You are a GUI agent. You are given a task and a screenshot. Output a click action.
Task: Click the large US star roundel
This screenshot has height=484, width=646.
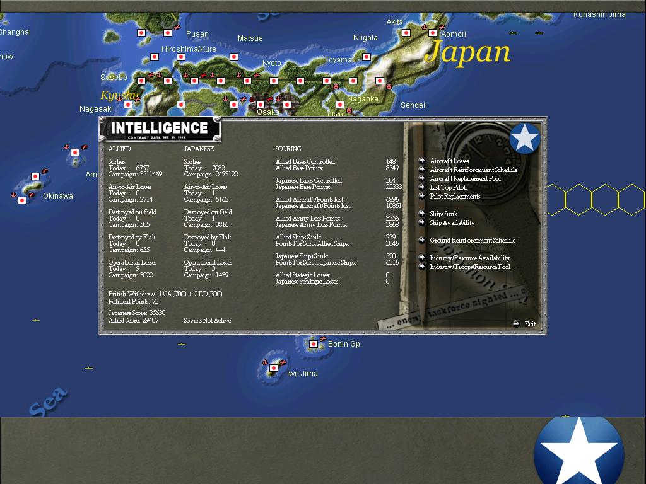point(579,451)
